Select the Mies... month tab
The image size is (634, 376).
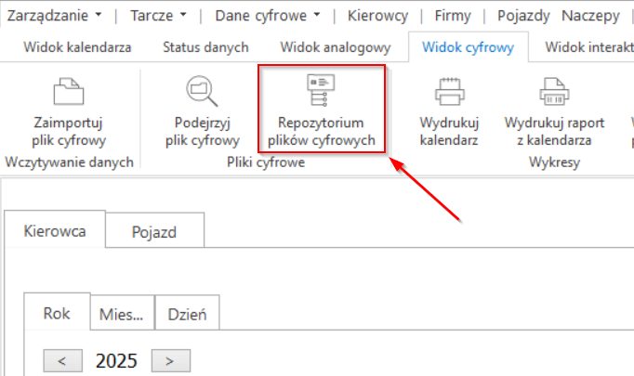tap(122, 313)
